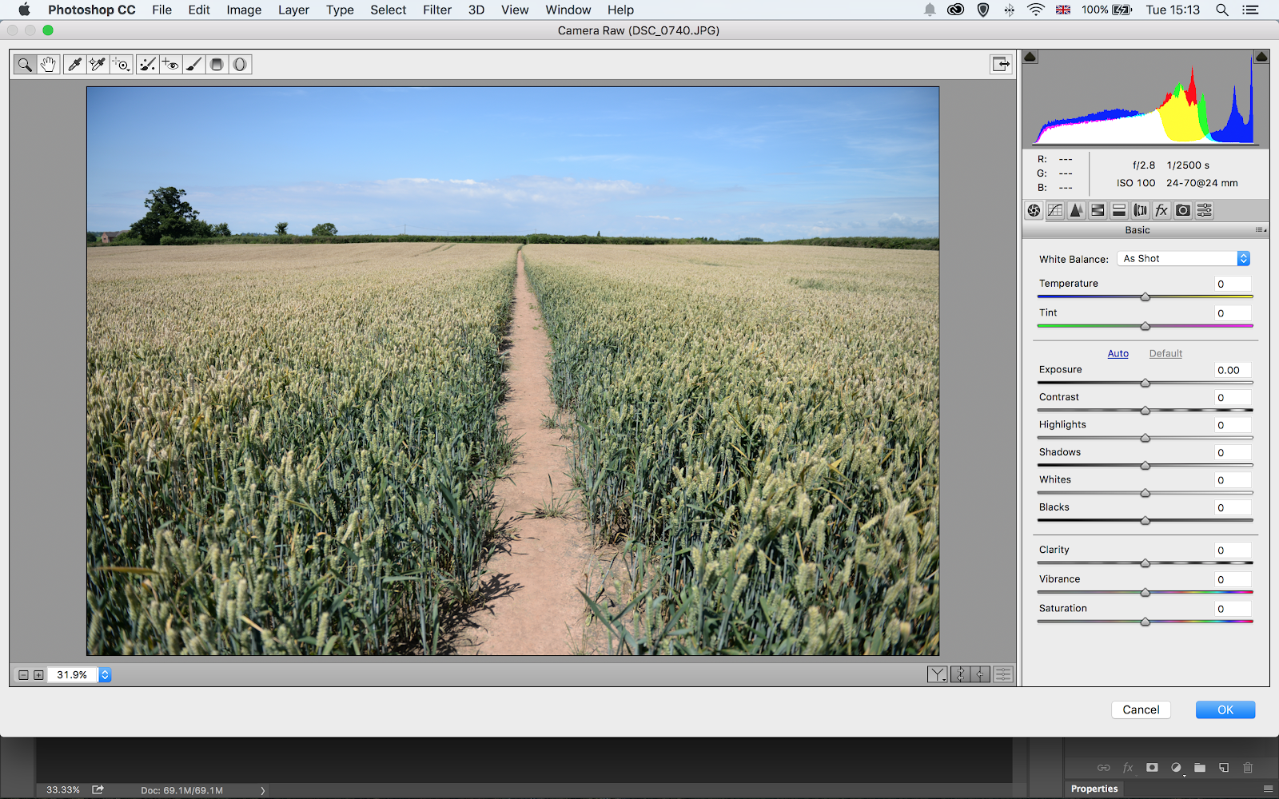The image size is (1279, 799).
Task: Open new adjustment layer menu in Layers panel
Action: point(1176,768)
